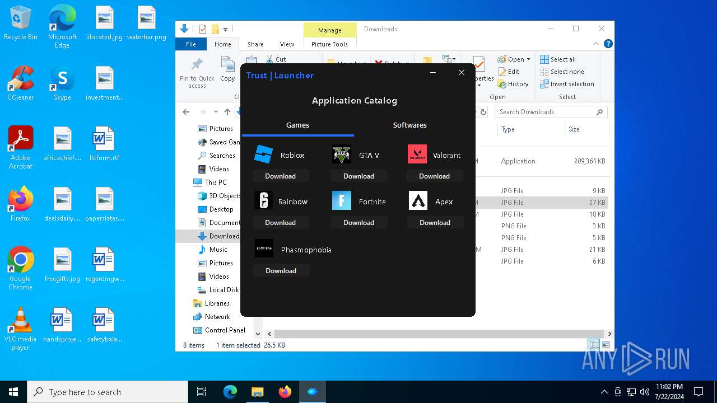Open File Explorer from taskbar
717x403 pixels.
[x=258, y=392]
